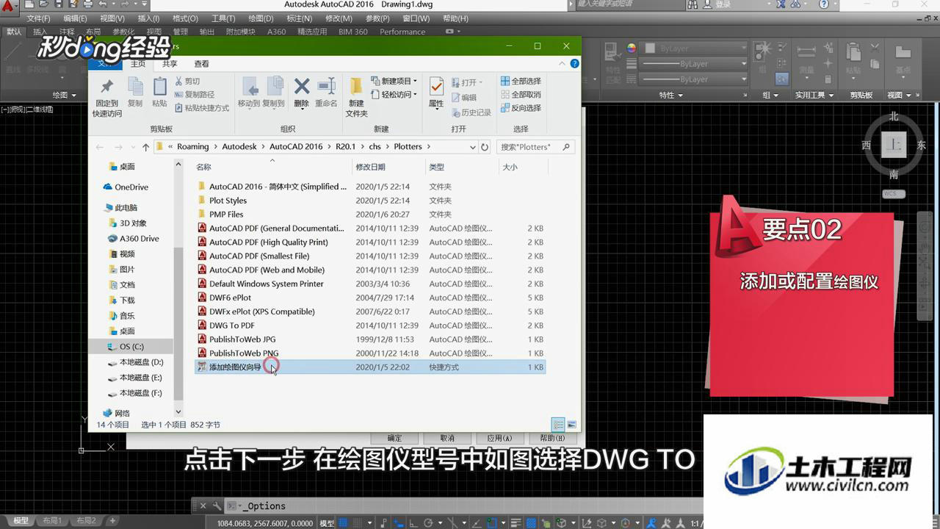Open the AutoCAD Window menu
This screenshot has width=940, height=529.
click(x=416, y=18)
